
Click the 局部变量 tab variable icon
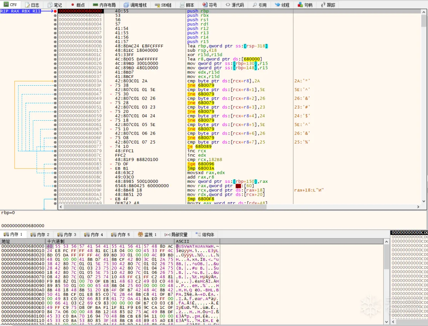pyautogui.click(x=167, y=235)
